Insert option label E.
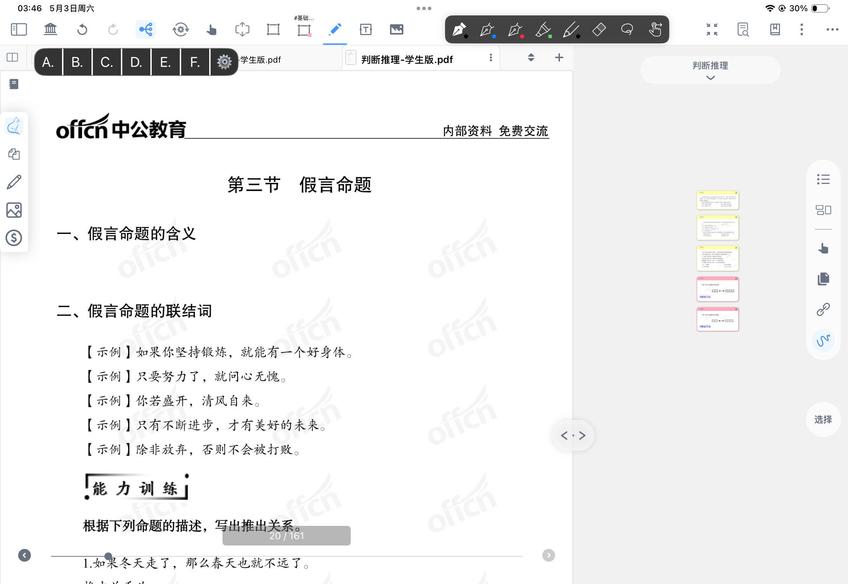 tap(165, 62)
